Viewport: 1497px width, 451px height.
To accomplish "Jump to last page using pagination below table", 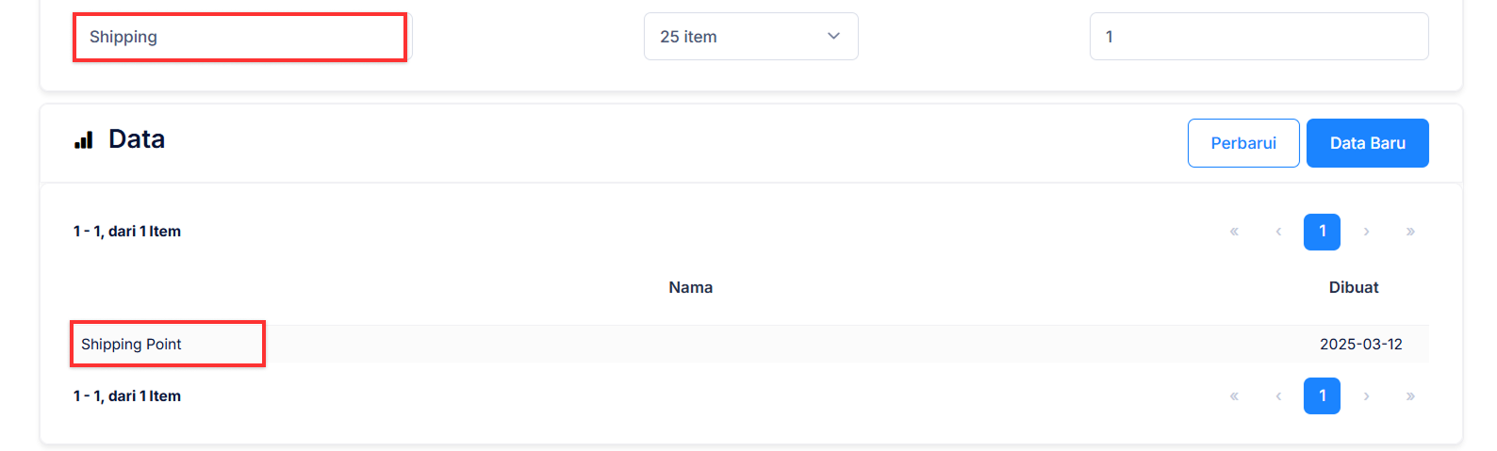I will (1410, 396).
